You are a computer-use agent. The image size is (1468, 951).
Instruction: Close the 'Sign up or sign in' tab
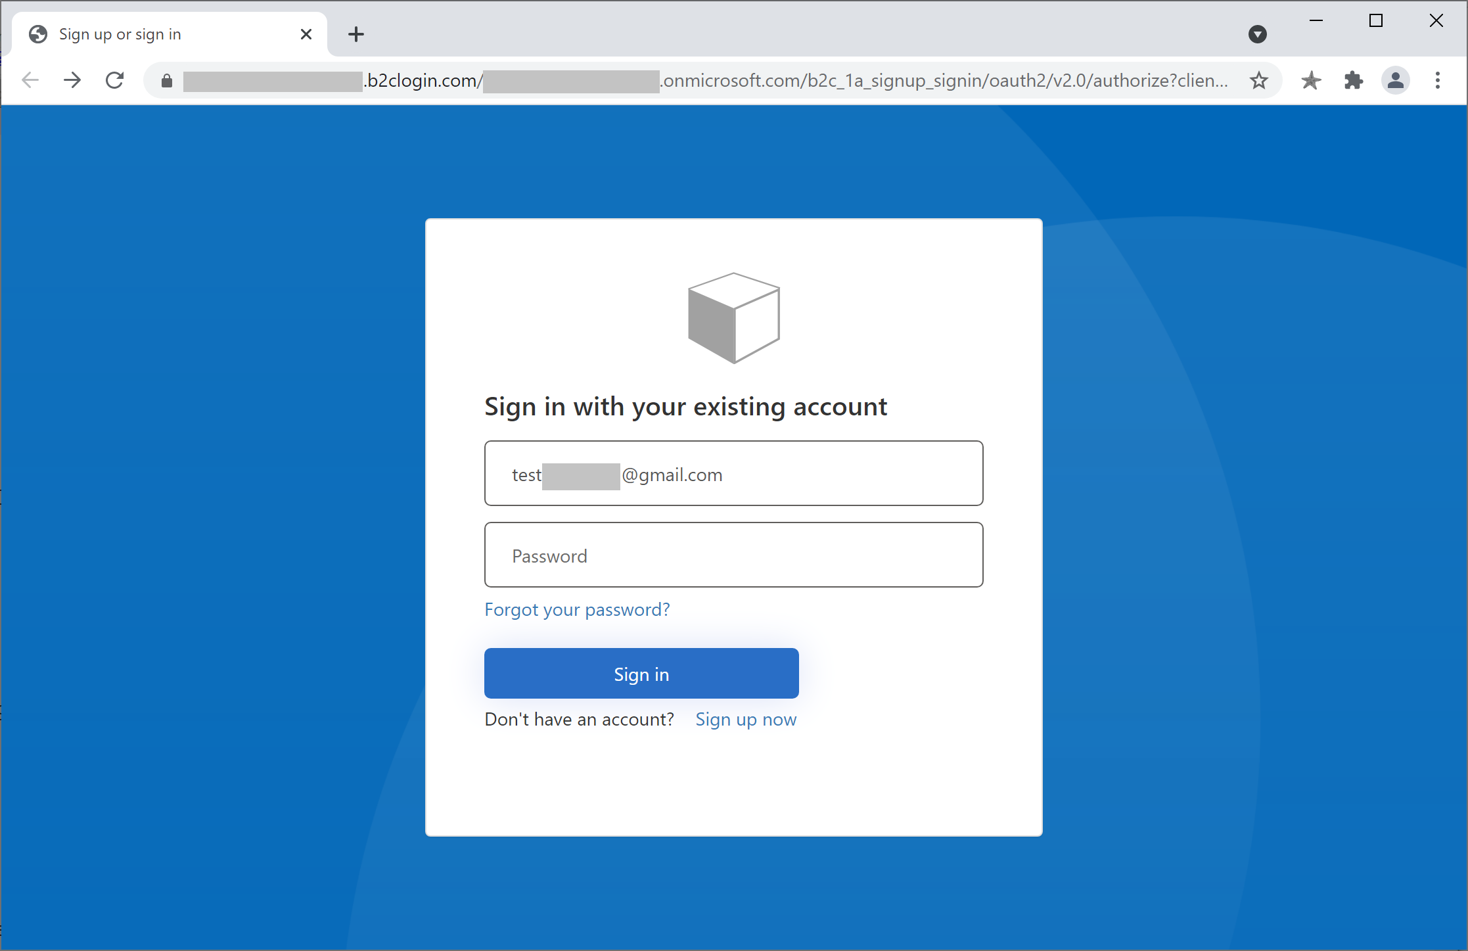coord(306,34)
